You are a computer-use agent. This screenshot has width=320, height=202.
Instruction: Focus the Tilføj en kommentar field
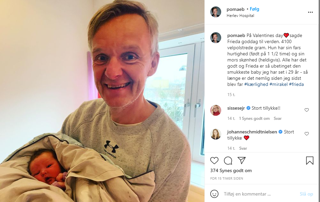259,194
